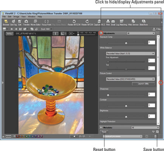Image resolution: width=164 pixels, height=151 pixels.
Task: Click the Filter button at right
Action: 157,29
